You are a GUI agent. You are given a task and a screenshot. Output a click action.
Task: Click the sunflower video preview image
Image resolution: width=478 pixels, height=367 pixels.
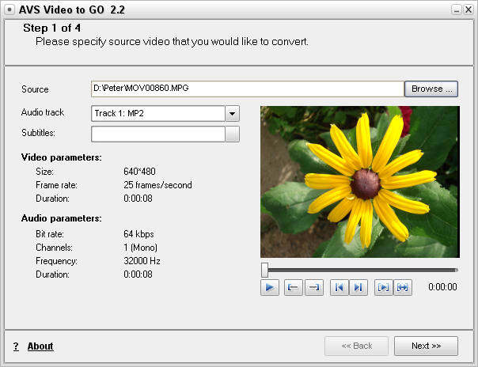point(359,181)
